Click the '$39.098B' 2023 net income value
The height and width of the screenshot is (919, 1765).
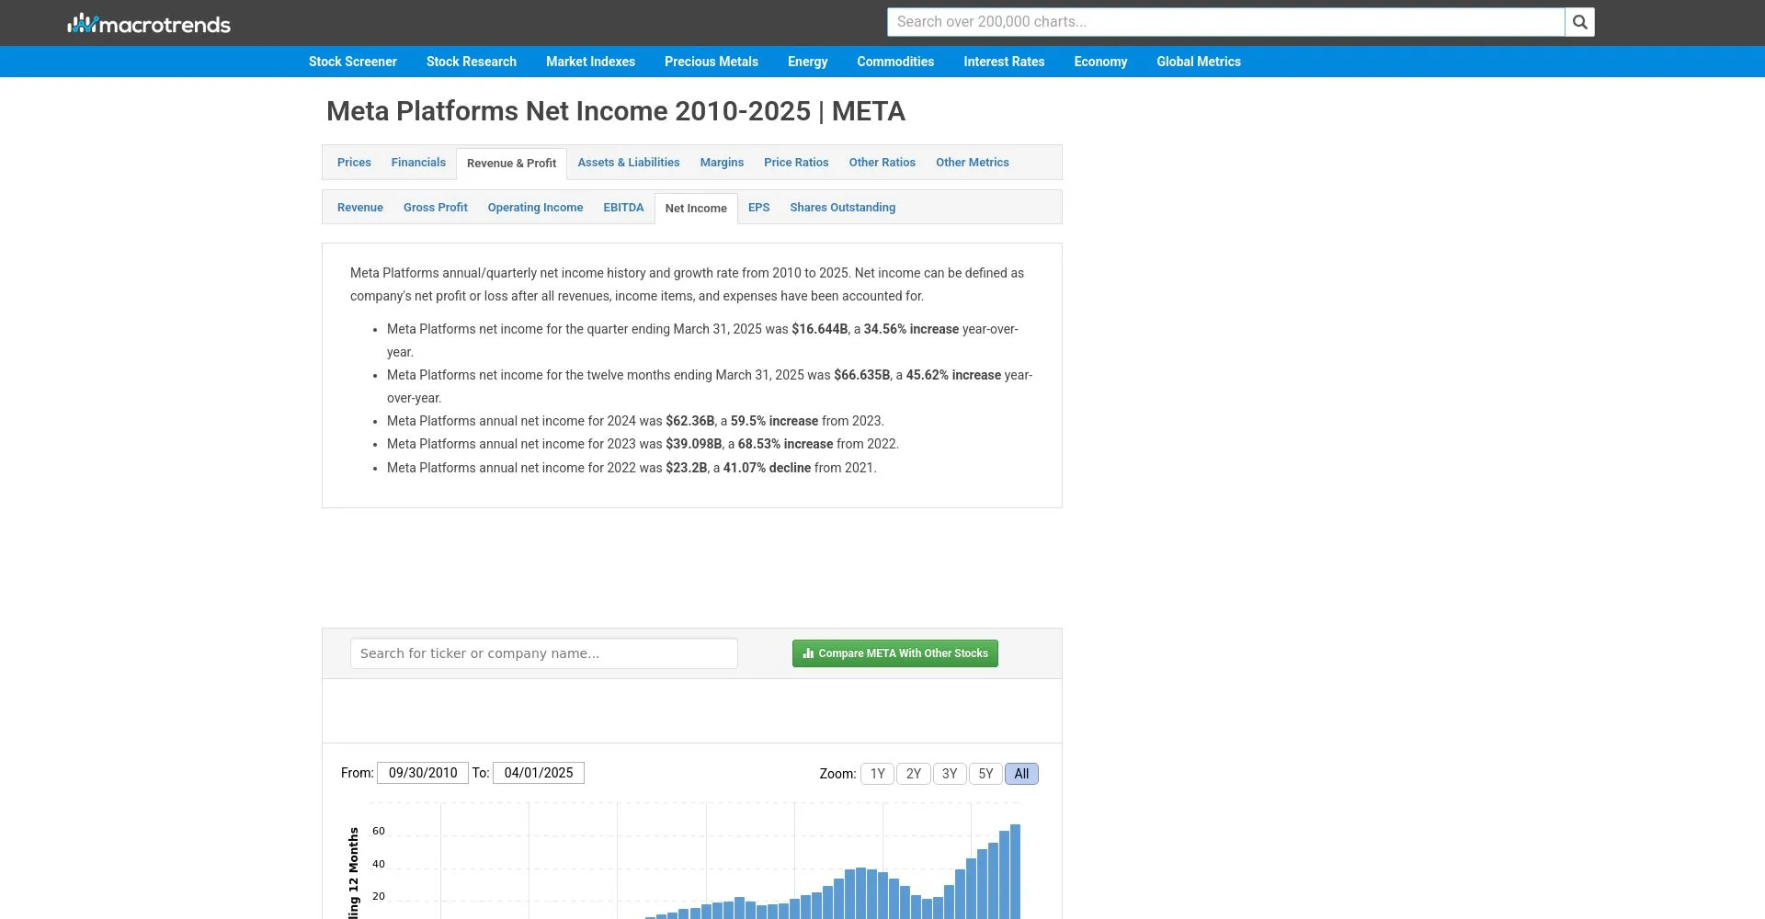pyautogui.click(x=694, y=444)
